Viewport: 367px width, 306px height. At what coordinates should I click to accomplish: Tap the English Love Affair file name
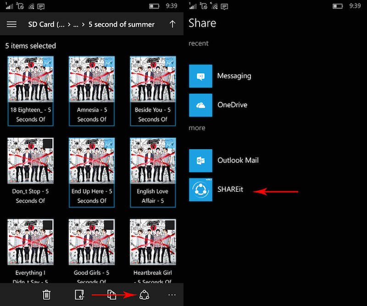(152, 196)
